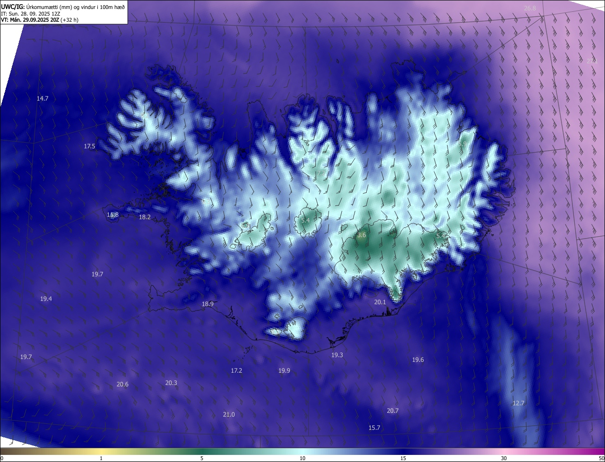Click the 19.6 value label
The width and height of the screenshot is (605, 462).
(x=418, y=360)
